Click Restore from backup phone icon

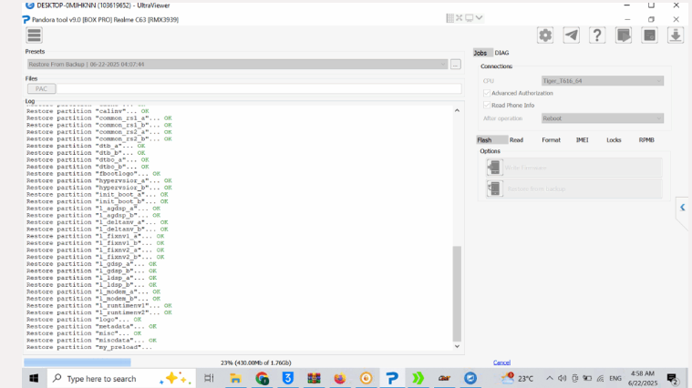495,189
